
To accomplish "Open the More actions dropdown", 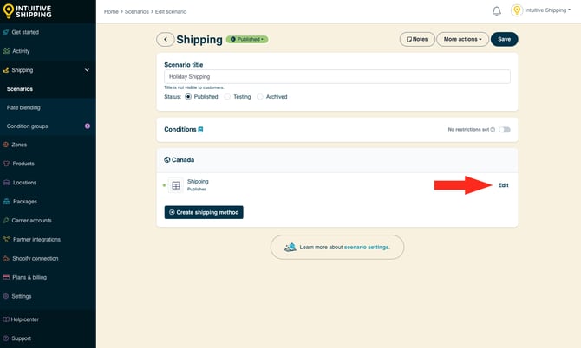I will tap(462, 39).
